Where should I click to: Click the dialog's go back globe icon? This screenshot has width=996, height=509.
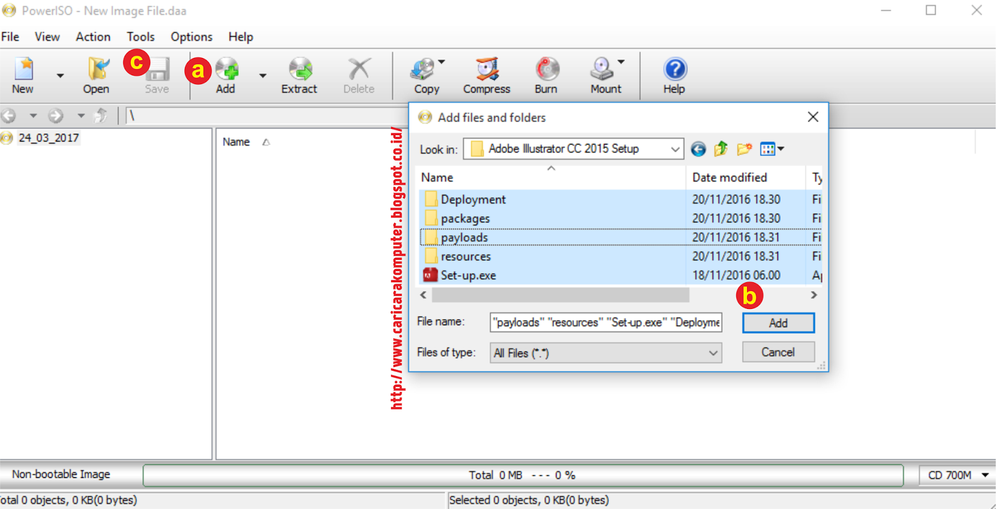pos(698,149)
